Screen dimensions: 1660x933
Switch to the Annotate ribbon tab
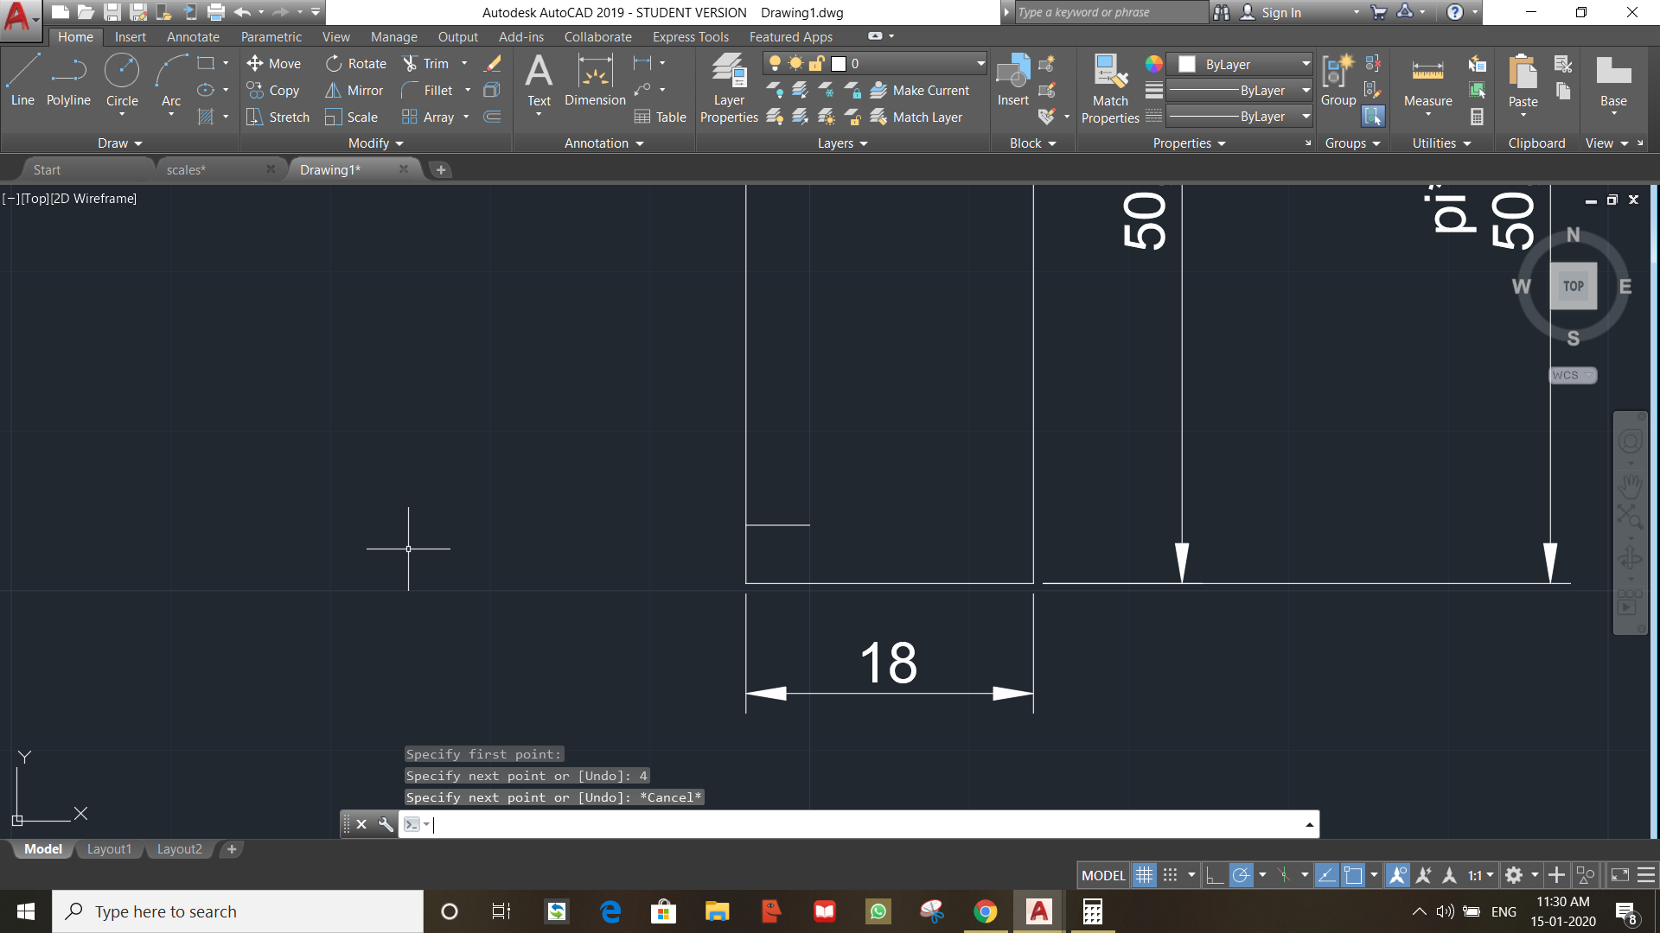[x=192, y=36]
